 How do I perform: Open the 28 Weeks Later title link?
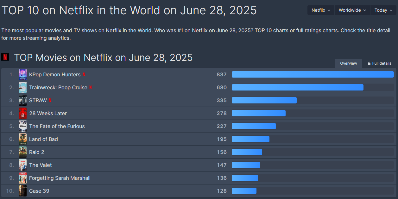(x=48, y=113)
